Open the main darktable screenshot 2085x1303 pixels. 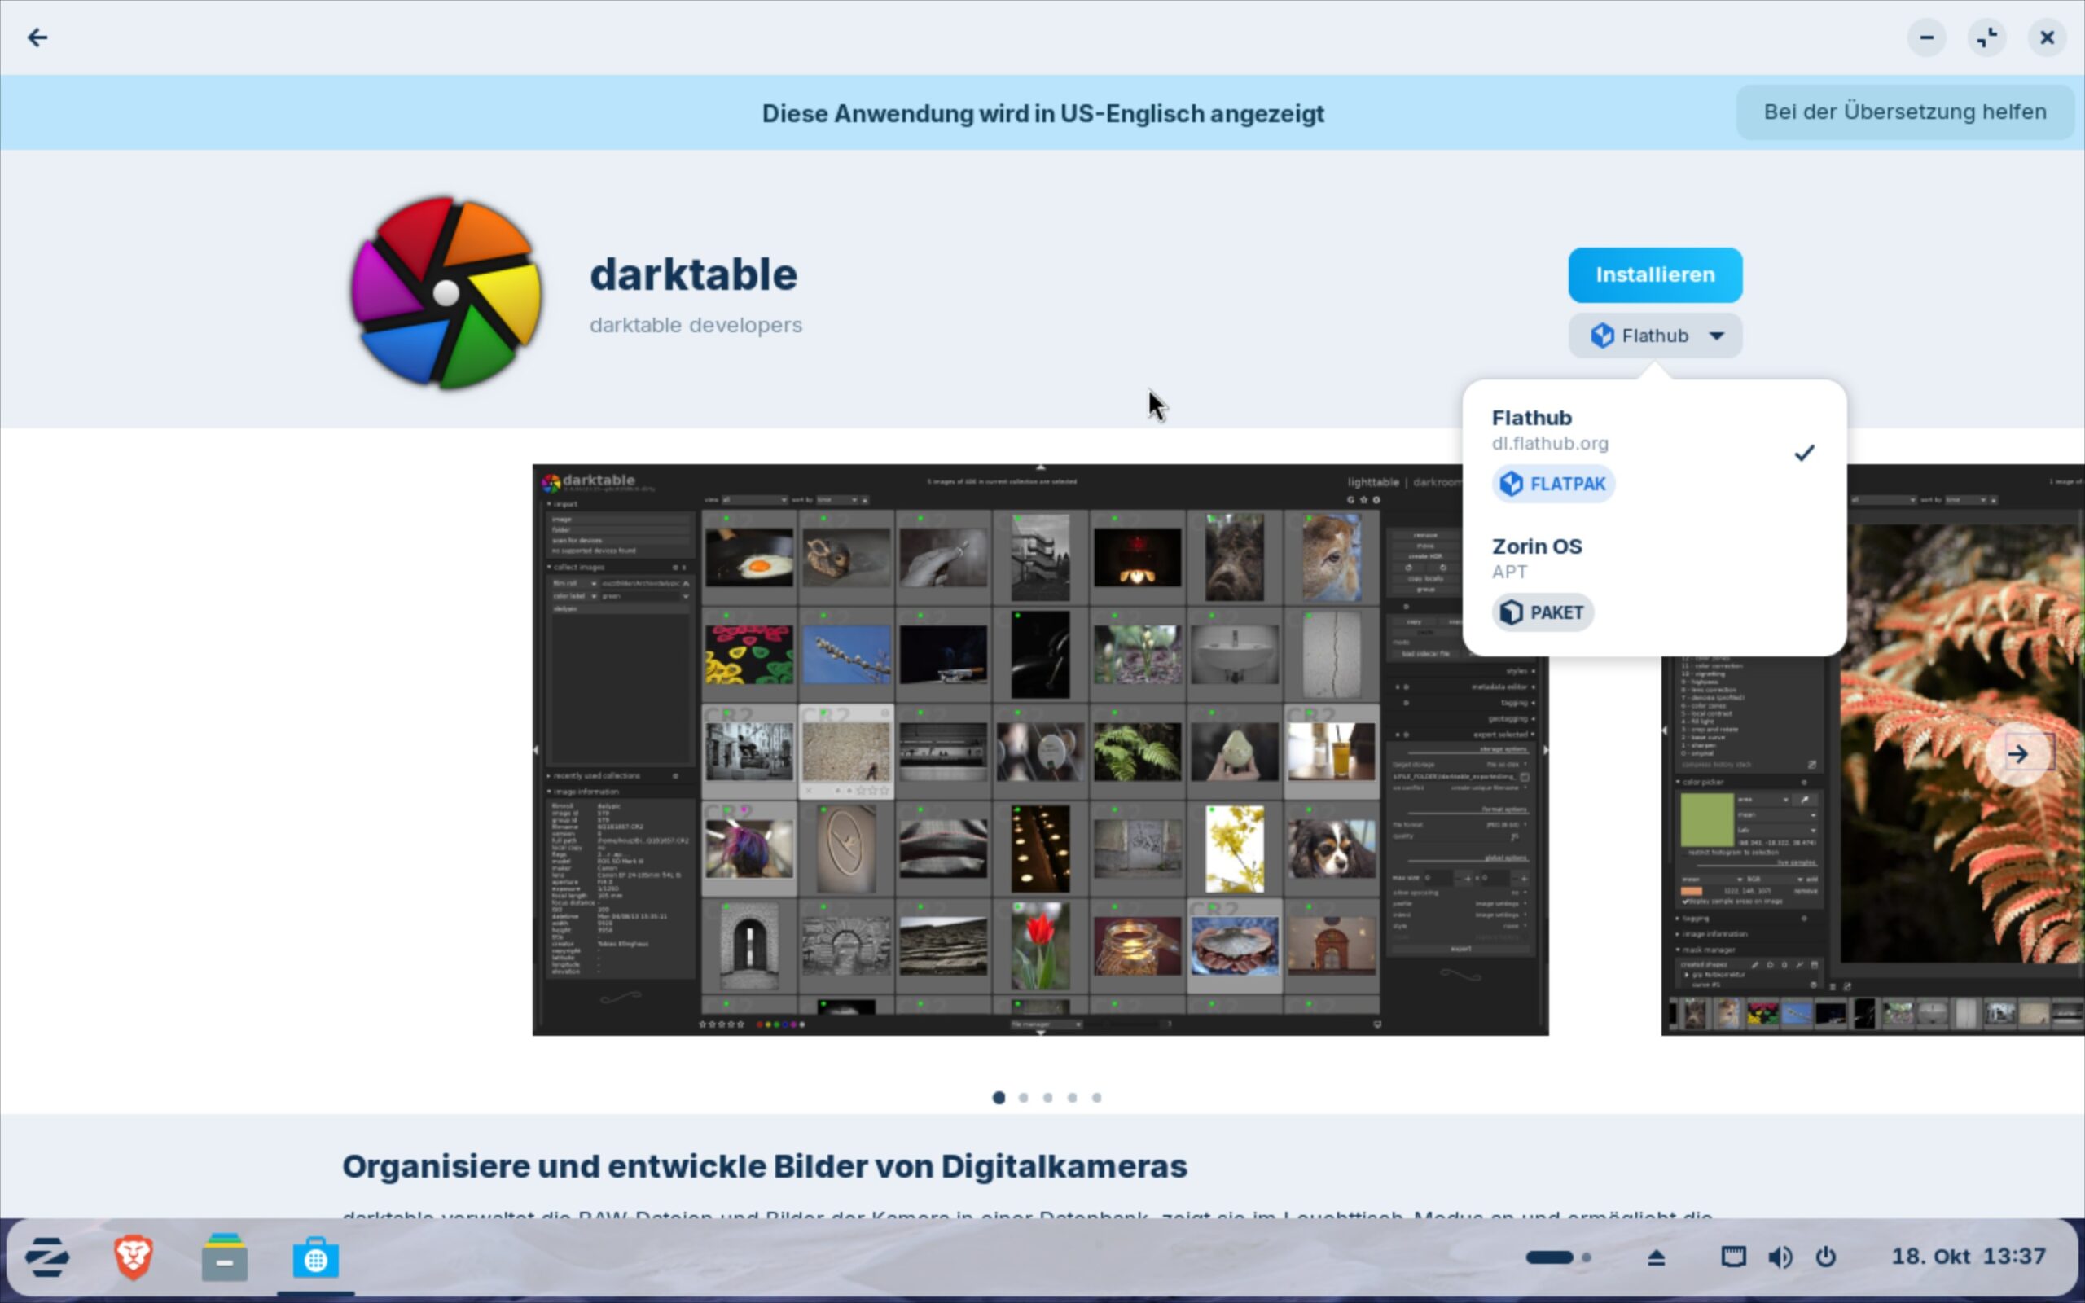coord(1039,749)
